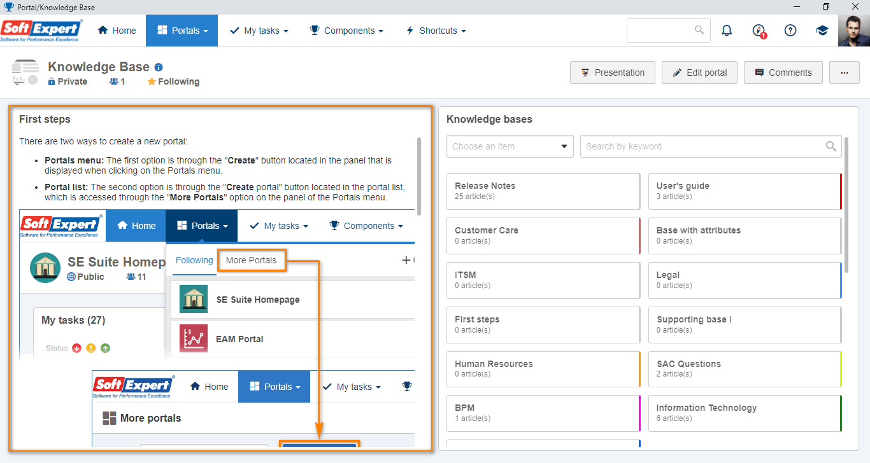
Task: Open the Shortcuts menu
Action: [436, 31]
